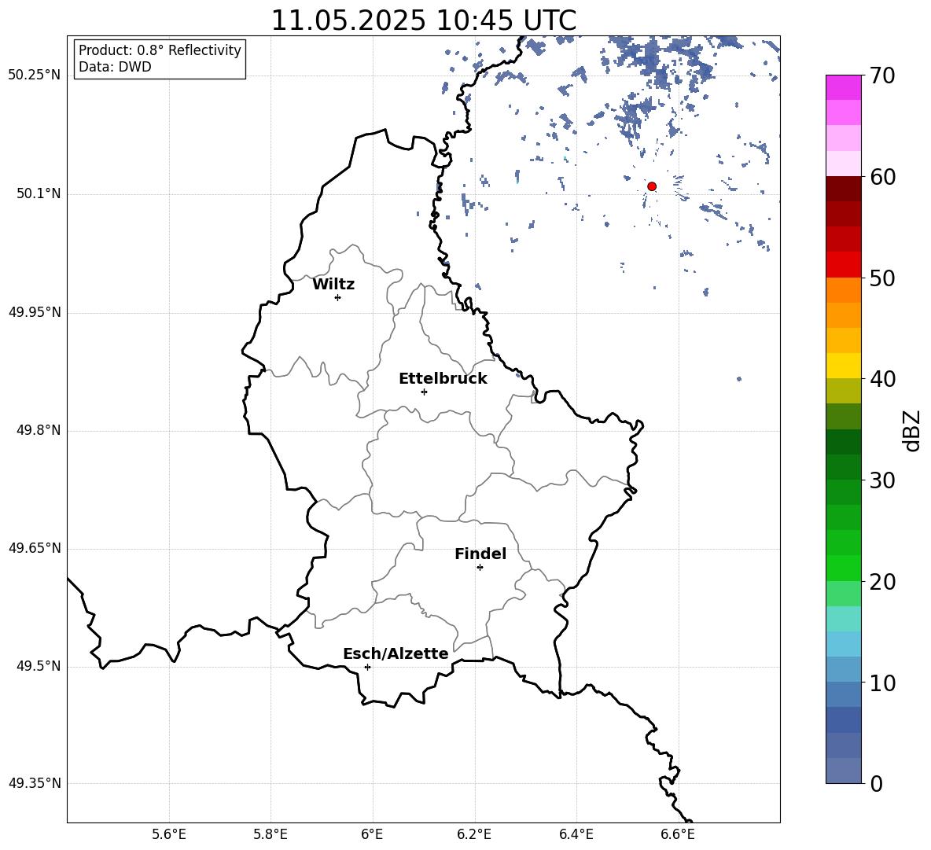The width and height of the screenshot is (931, 850).
Task: Click the colorbar tick label 40
Action: (883, 379)
